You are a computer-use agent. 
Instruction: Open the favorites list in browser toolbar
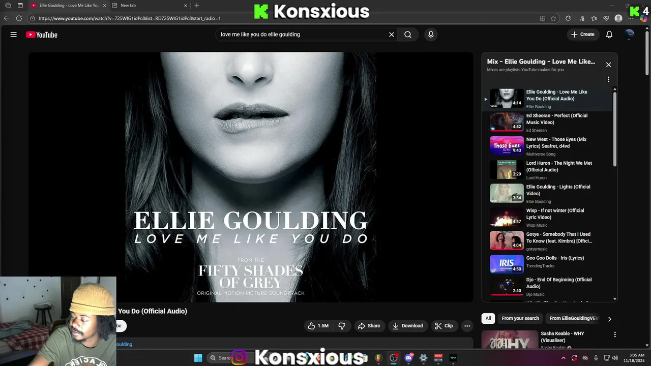coord(594,18)
